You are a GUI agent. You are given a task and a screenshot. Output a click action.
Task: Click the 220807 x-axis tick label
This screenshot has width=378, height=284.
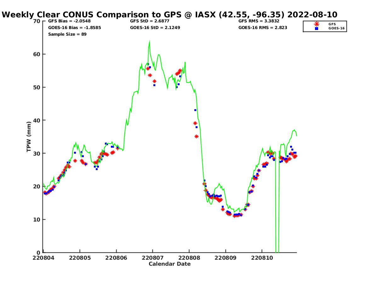[152, 258]
